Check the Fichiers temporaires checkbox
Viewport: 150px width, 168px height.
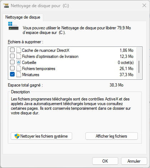[x=12, y=68]
